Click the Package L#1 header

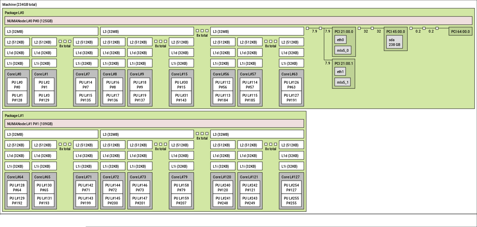[x=14, y=115]
